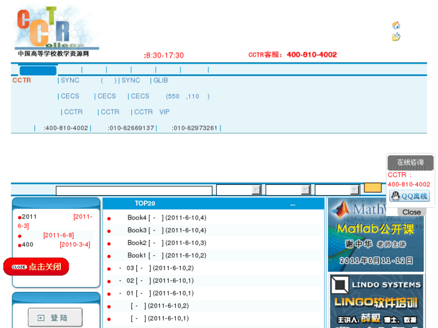This screenshot has height=328, width=438.
Task: Open the 02 (2011-6-10,1) entry
Action: [157, 280]
